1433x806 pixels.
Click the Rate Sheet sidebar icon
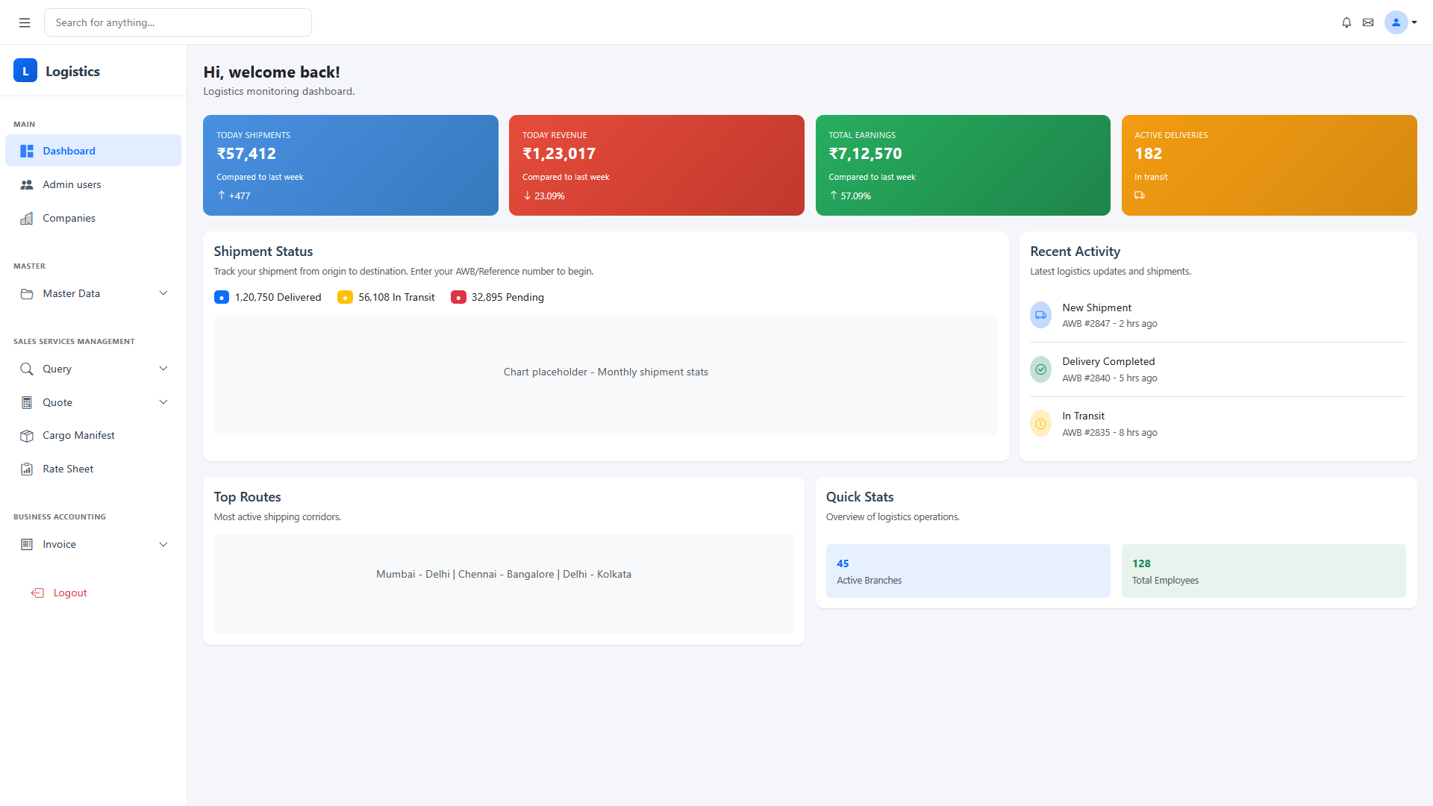(27, 469)
